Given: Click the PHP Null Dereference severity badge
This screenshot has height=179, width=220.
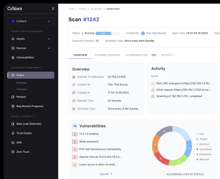Looking at the screenshot, I should point(75,150).
